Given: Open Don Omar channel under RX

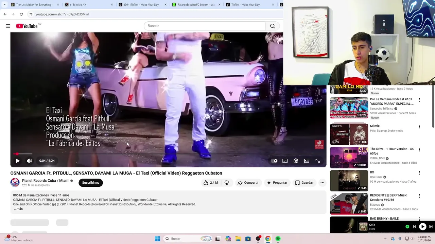Looking at the screenshot, I should [x=376, y=177].
